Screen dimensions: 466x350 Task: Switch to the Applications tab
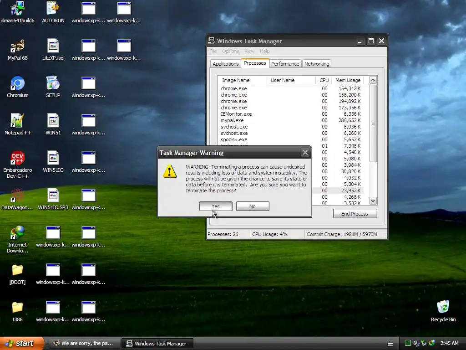tap(226, 64)
